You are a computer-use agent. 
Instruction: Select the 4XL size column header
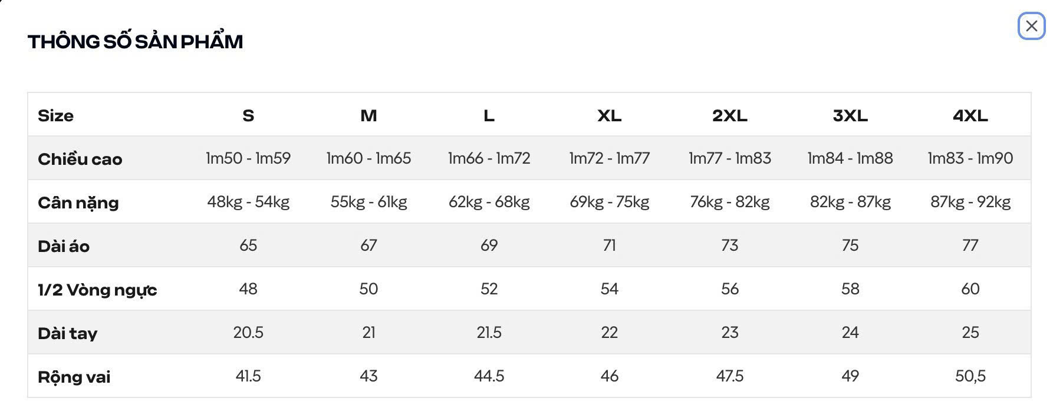point(970,115)
